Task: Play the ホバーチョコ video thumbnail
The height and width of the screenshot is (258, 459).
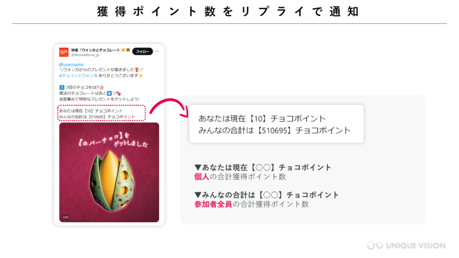Action: [109, 172]
